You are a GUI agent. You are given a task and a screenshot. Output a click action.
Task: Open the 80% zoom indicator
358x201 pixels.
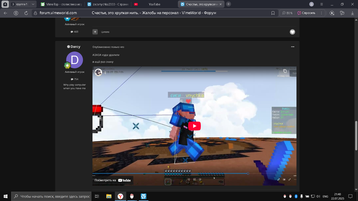[287, 13]
